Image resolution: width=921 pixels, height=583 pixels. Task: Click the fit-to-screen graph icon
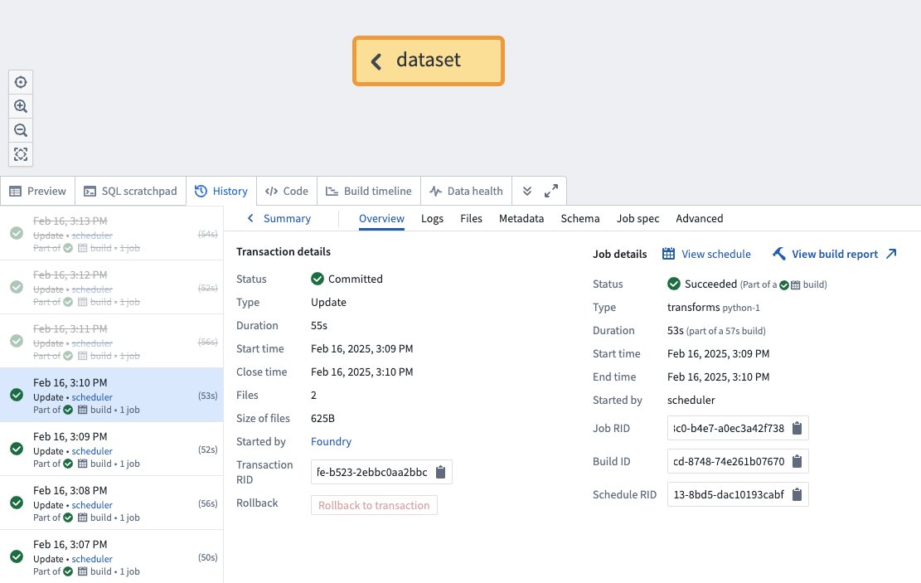tap(21, 154)
